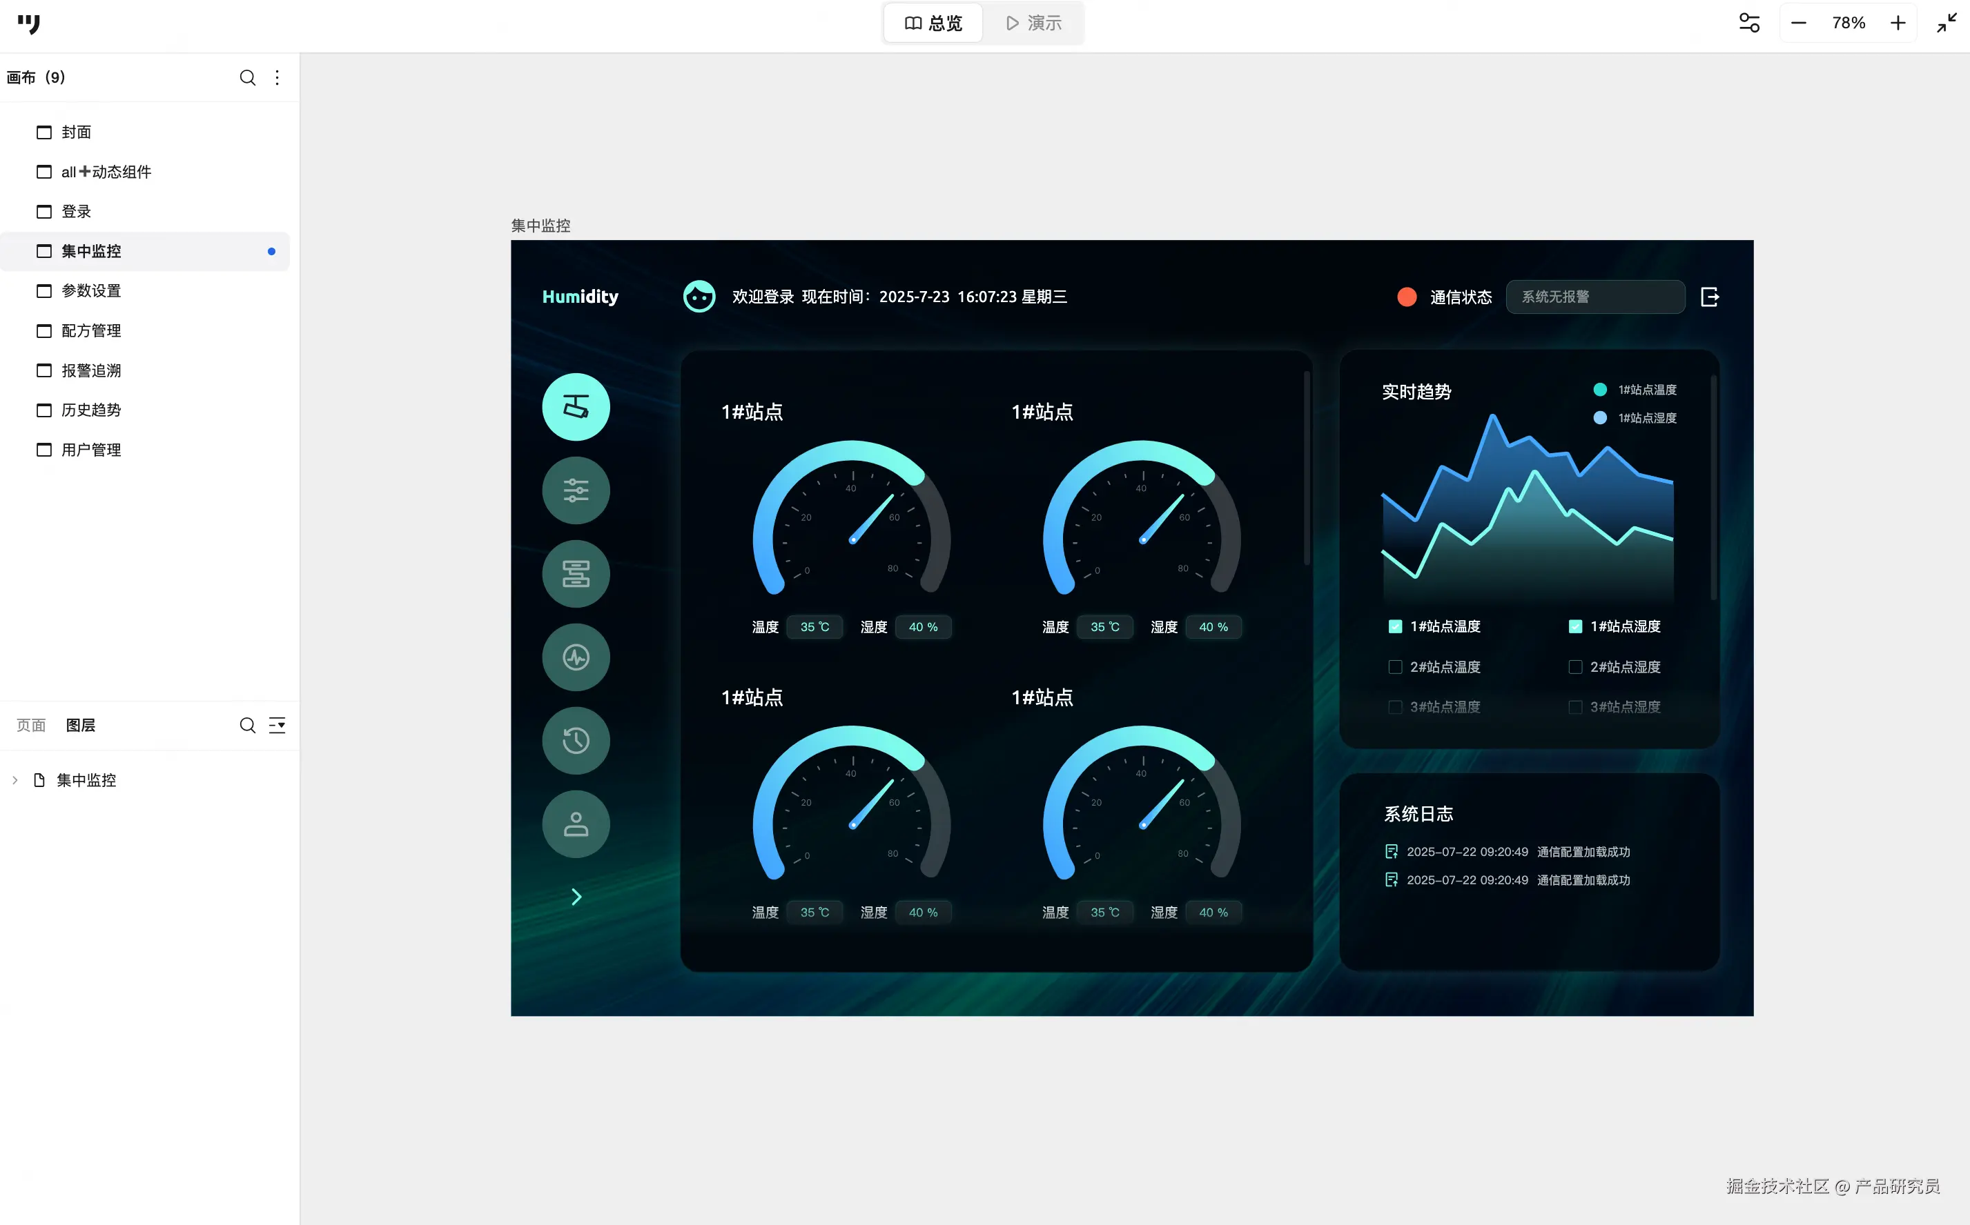The height and width of the screenshot is (1225, 1970).
Task: Open the display settings icon top right
Action: (x=1748, y=23)
